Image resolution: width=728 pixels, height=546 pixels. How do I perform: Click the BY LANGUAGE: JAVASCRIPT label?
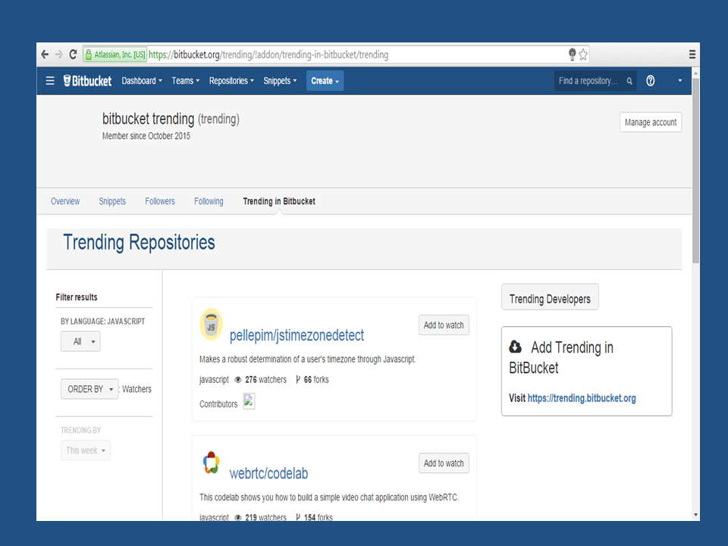coord(102,322)
